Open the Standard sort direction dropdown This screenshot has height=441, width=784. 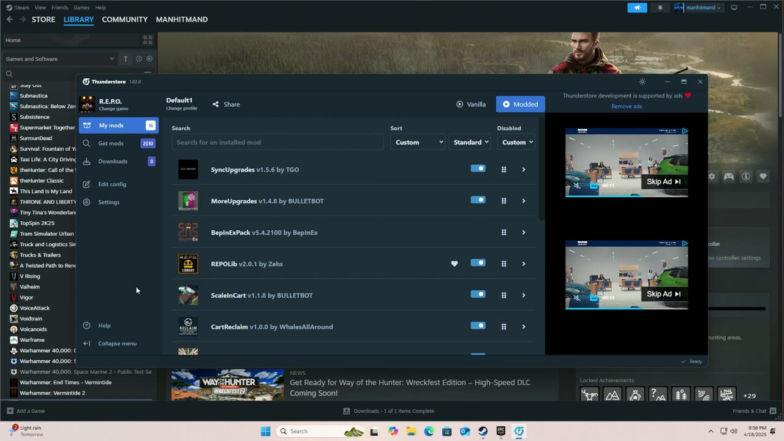(x=470, y=142)
